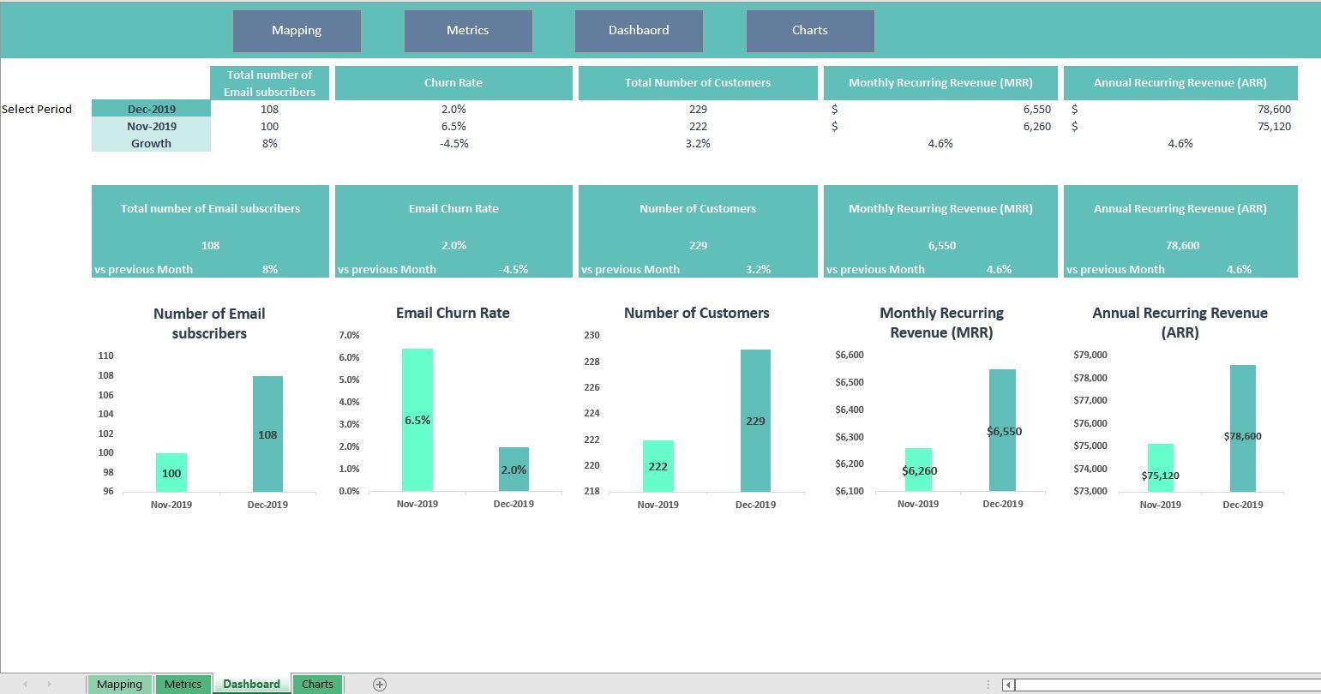Viewport: 1321px width, 694px height.
Task: Click the Charts navigation button
Action: (x=809, y=30)
